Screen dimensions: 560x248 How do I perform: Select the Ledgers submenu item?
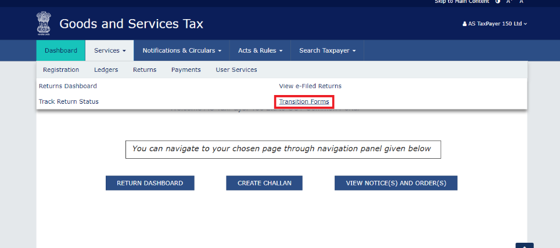point(106,70)
